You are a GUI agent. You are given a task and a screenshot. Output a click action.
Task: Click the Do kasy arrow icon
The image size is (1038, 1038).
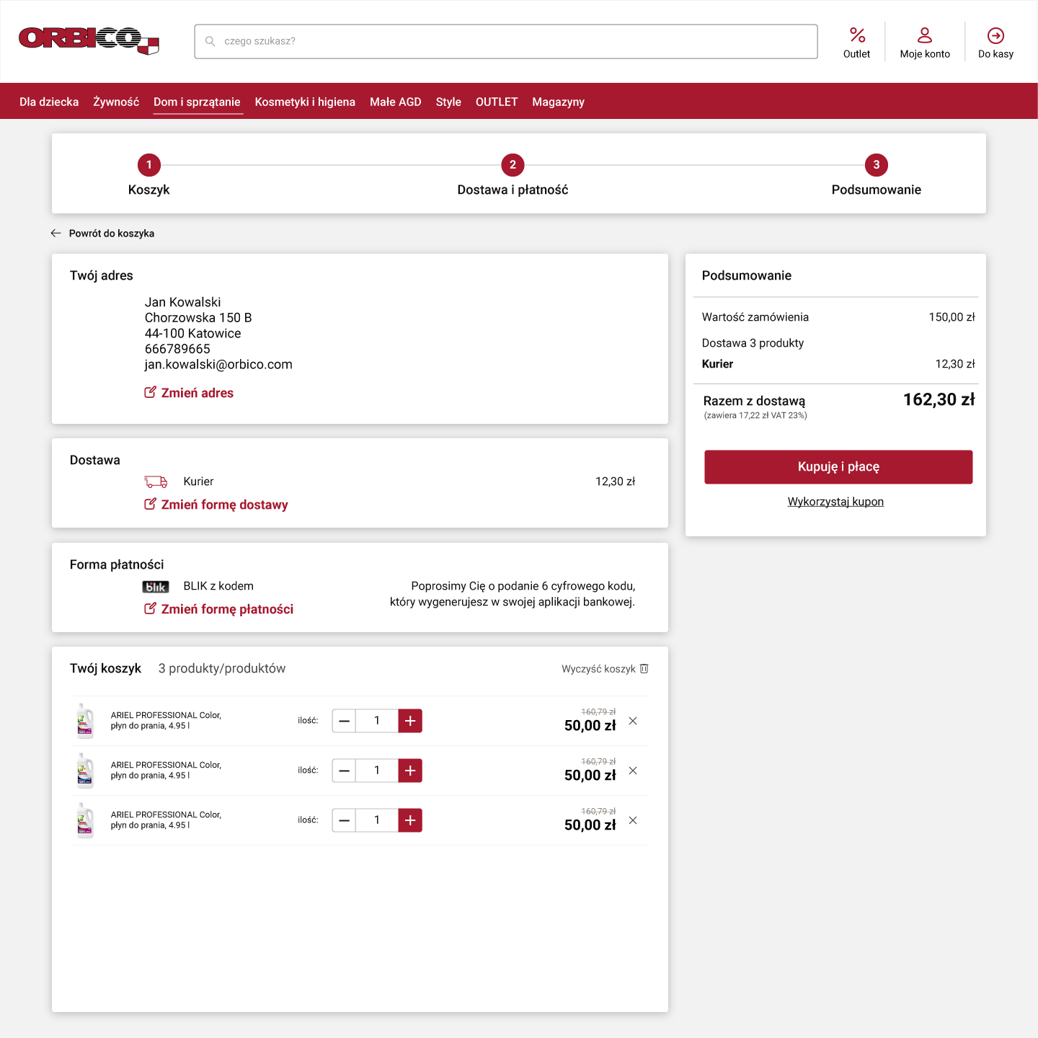pos(995,35)
